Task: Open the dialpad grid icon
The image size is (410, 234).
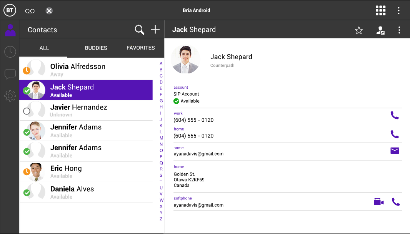Action: 380,10
